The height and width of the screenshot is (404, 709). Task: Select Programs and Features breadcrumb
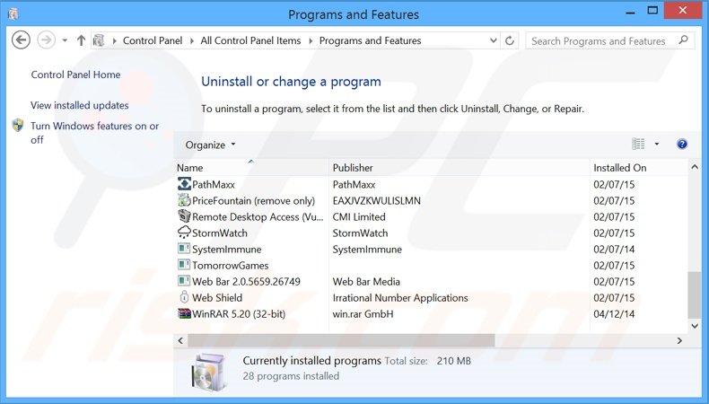click(370, 40)
